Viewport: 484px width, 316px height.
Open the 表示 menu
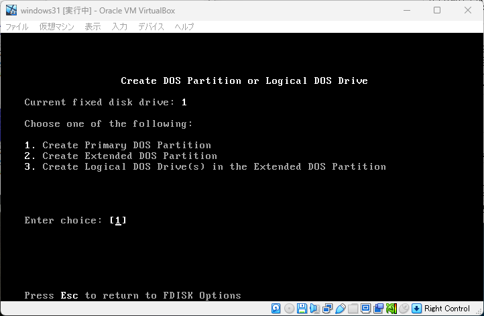[93, 27]
